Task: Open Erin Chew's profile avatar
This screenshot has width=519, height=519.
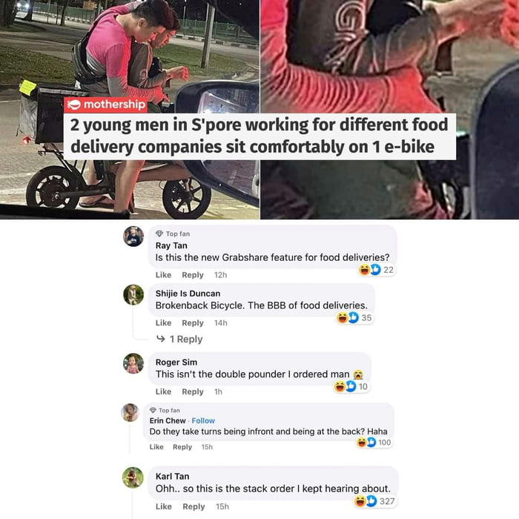Action: point(130,412)
